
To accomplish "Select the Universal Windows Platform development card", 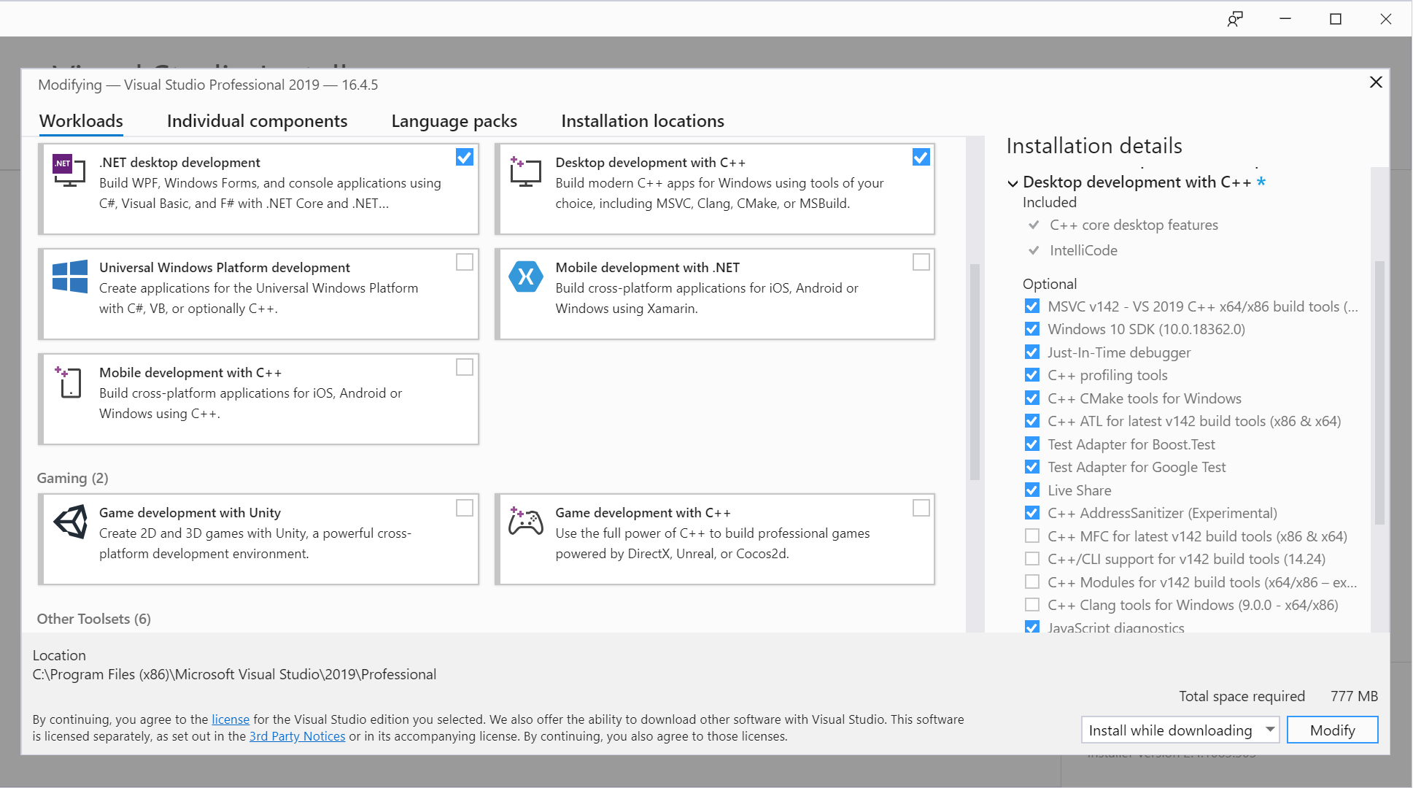I will click(x=259, y=294).
